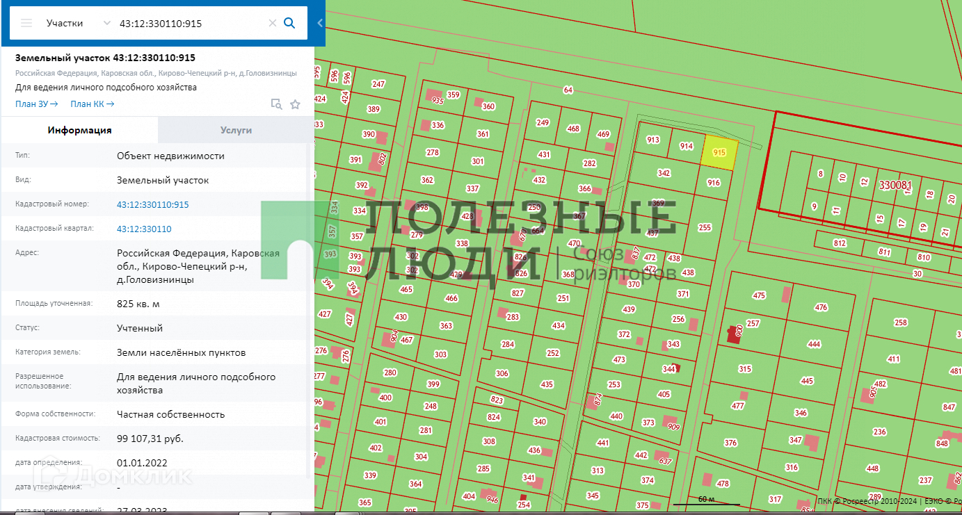Click parcel 812 on the map
The image size is (962, 515).
(839, 243)
